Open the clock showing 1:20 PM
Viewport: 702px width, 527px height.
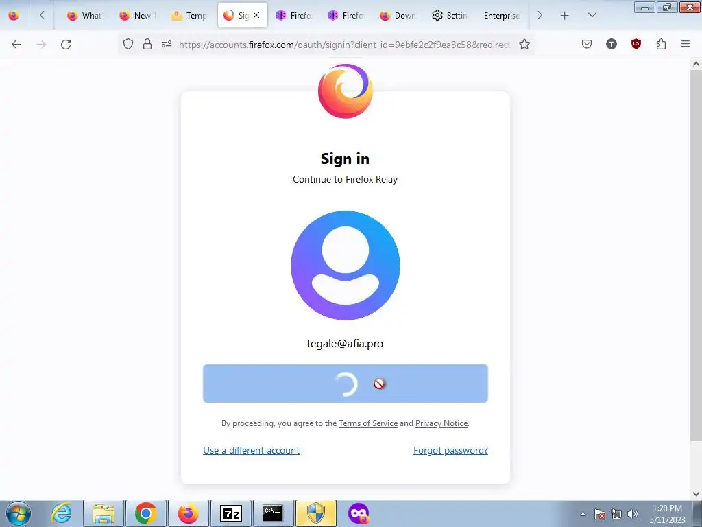pos(668,514)
